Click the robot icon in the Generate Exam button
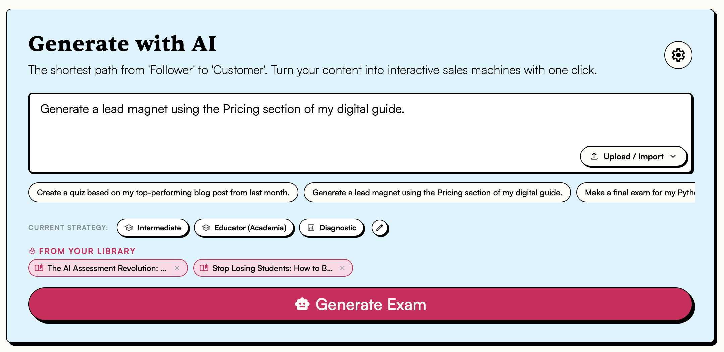The image size is (724, 352). [302, 304]
